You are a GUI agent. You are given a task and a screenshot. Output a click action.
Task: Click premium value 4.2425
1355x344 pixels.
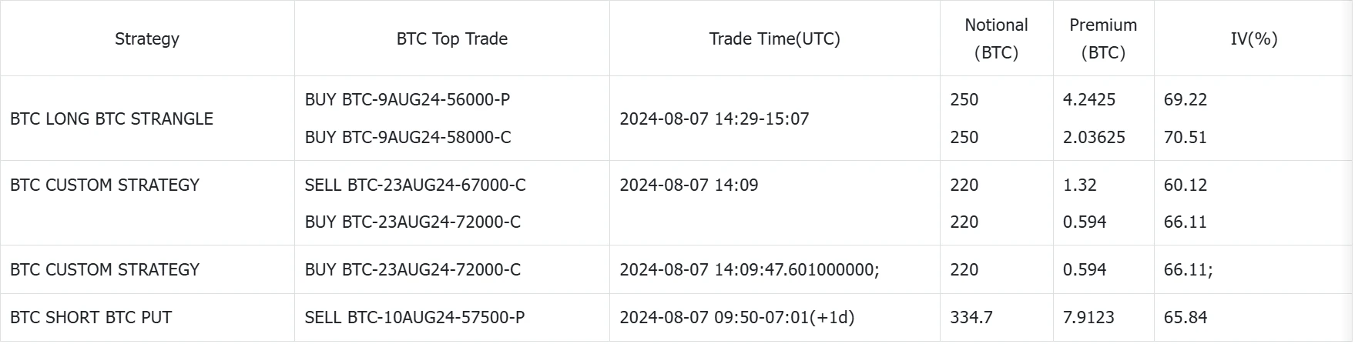tap(1089, 99)
